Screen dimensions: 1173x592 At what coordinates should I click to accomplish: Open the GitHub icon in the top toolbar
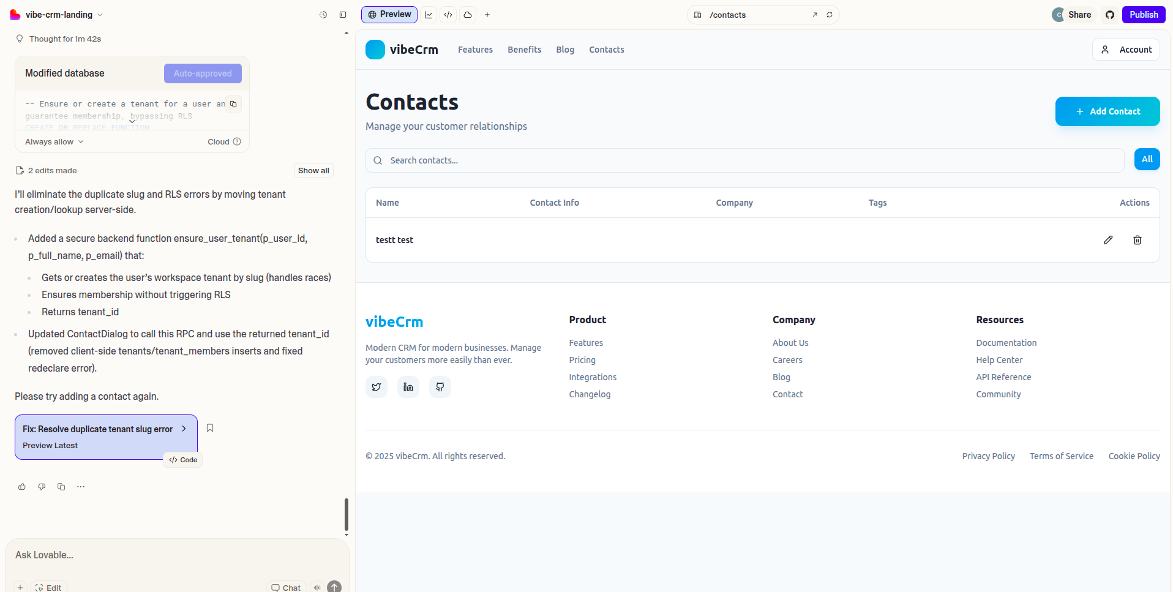pyautogui.click(x=1109, y=15)
